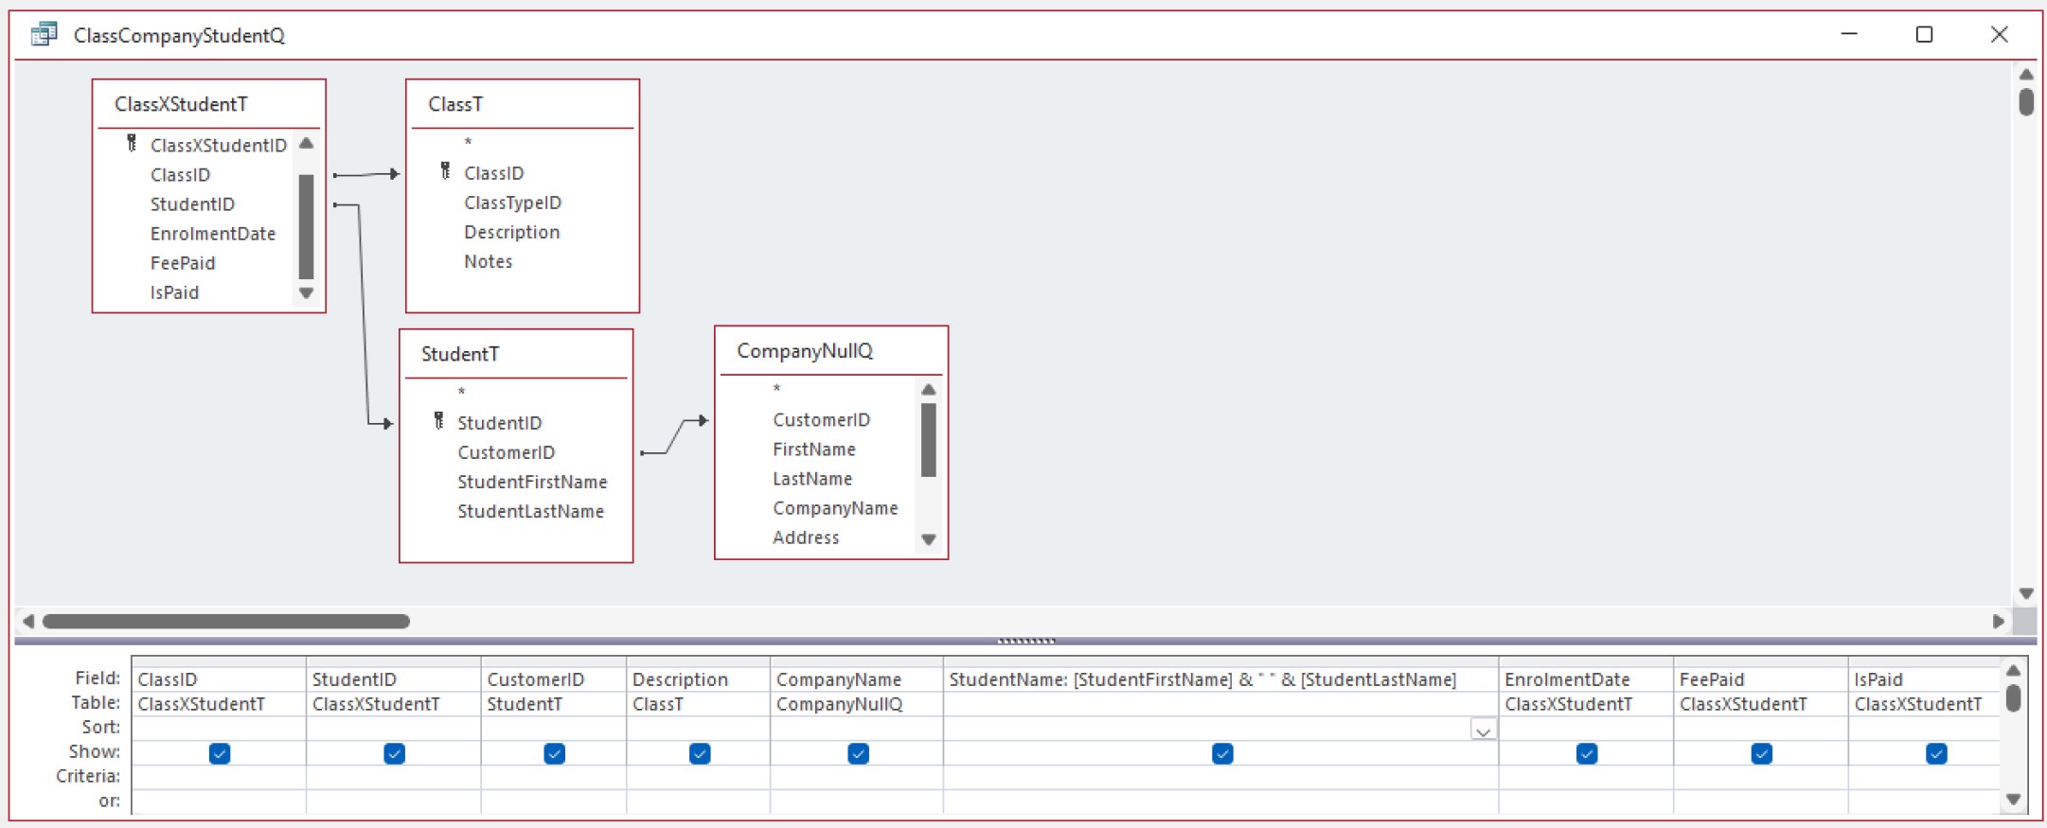
Task: Click Criteria cell under the FeePaid column
Action: pos(1759,777)
